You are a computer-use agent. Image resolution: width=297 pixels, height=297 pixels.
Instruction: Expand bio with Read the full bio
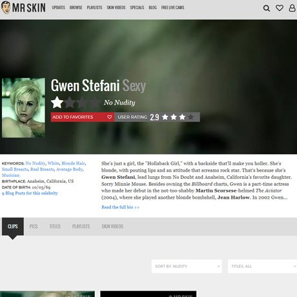(x=120, y=207)
